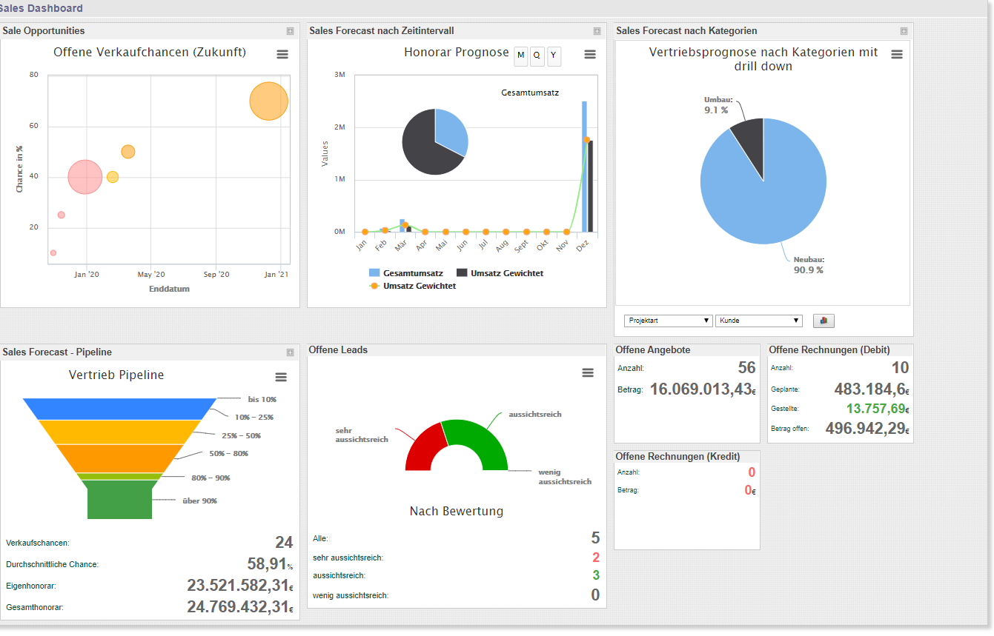Open the Honorar Prognose chart menu
994x636 pixels.
click(x=589, y=54)
